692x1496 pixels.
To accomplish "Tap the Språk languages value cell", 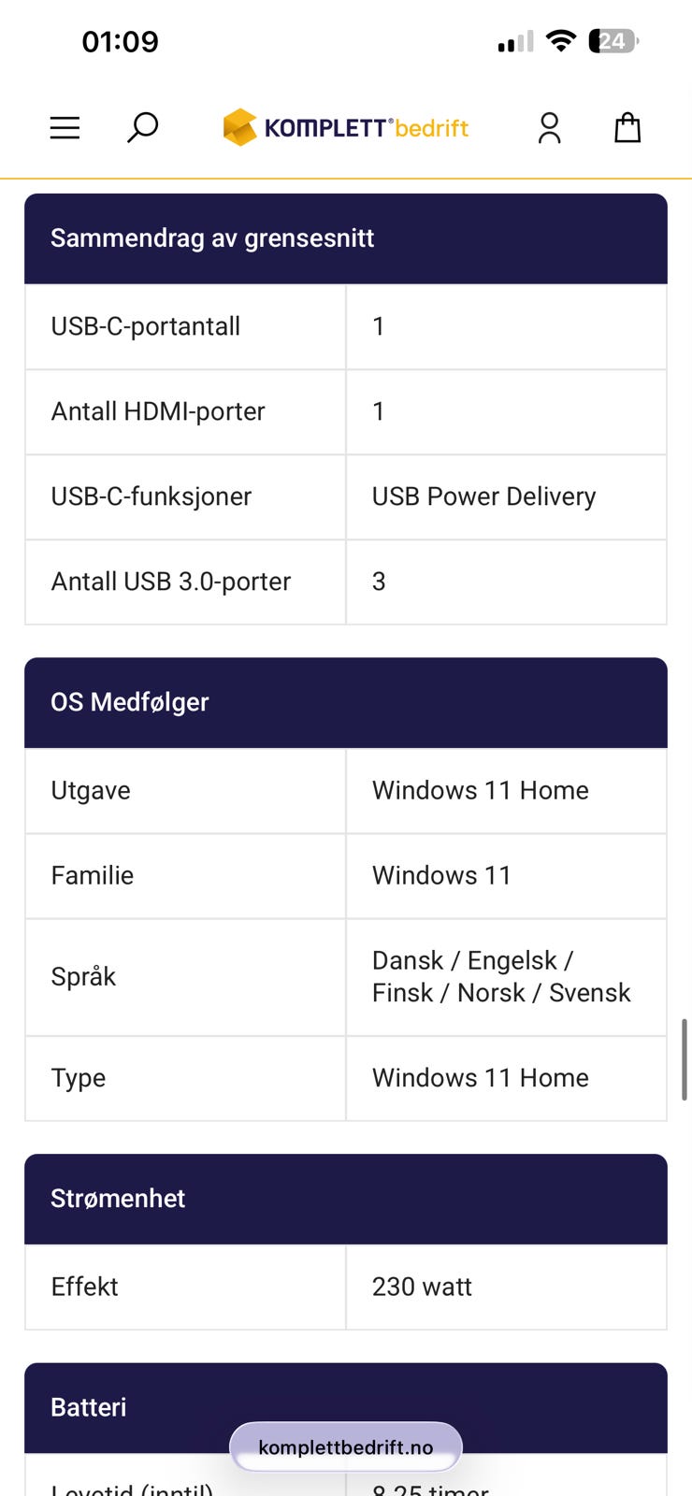I will (501, 976).
